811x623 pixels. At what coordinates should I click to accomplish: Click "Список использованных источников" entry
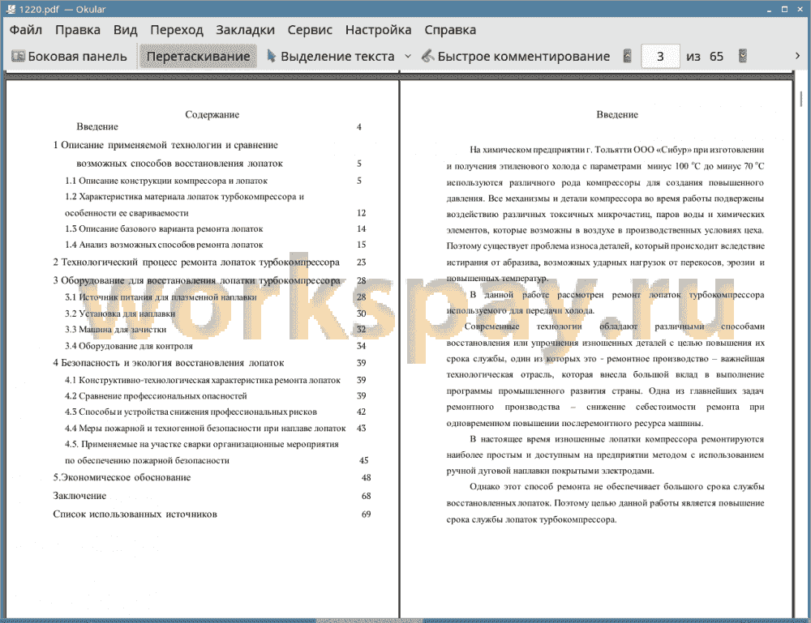(135, 514)
